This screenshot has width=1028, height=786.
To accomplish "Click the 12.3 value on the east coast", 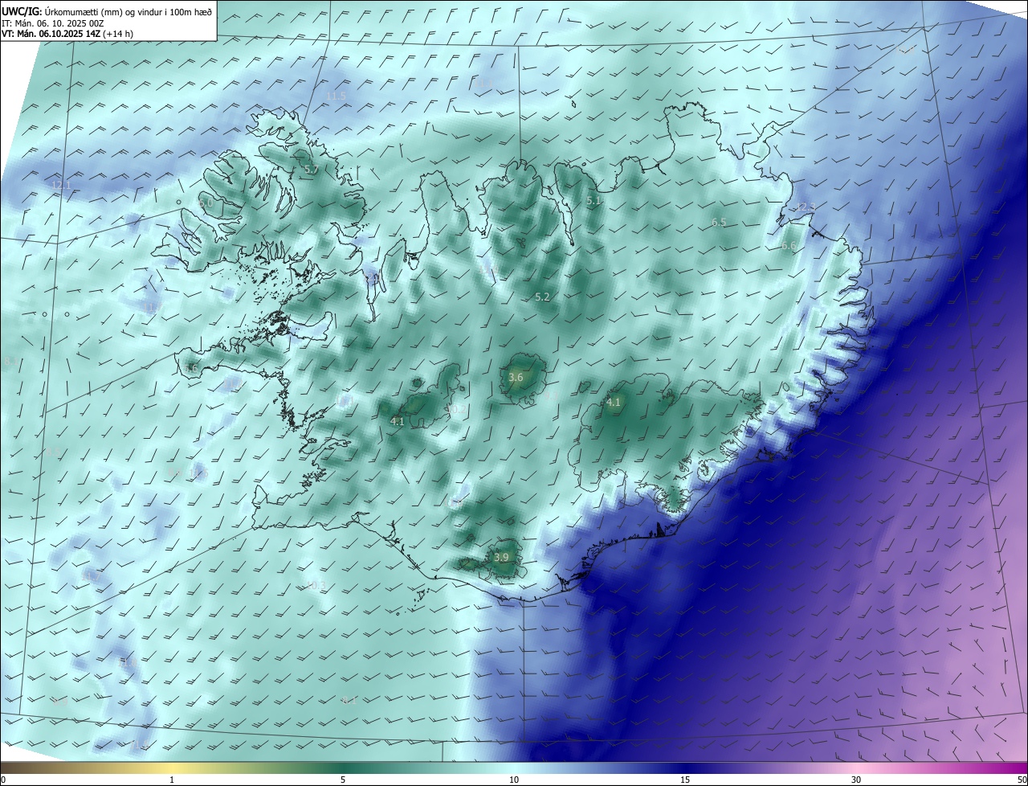I will 806,207.
